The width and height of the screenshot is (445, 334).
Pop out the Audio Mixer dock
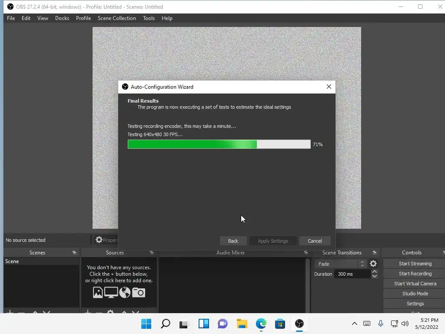tap(306, 253)
